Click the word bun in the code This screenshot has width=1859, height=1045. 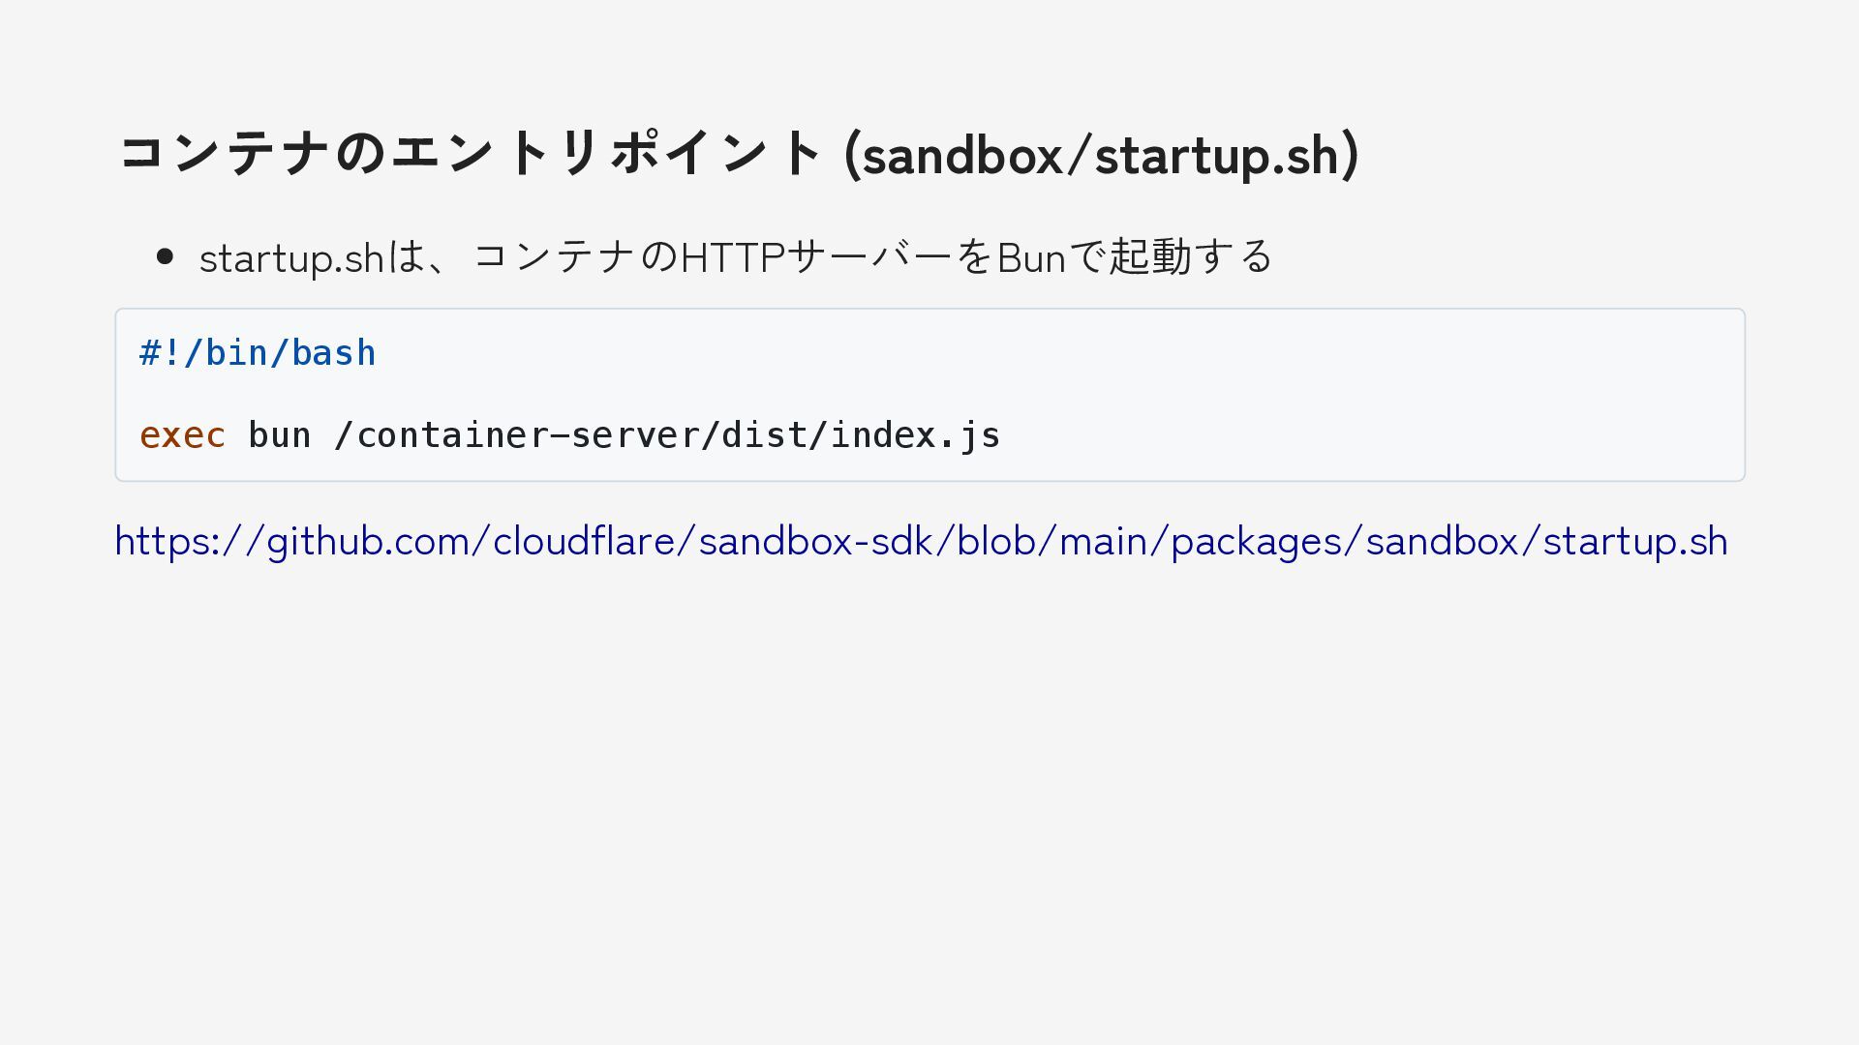pyautogui.click(x=279, y=435)
